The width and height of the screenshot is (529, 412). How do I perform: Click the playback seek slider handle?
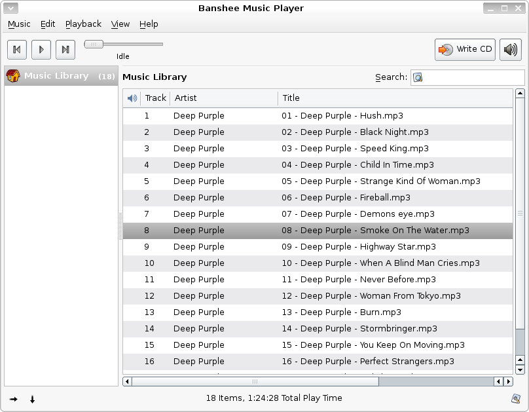pos(94,44)
